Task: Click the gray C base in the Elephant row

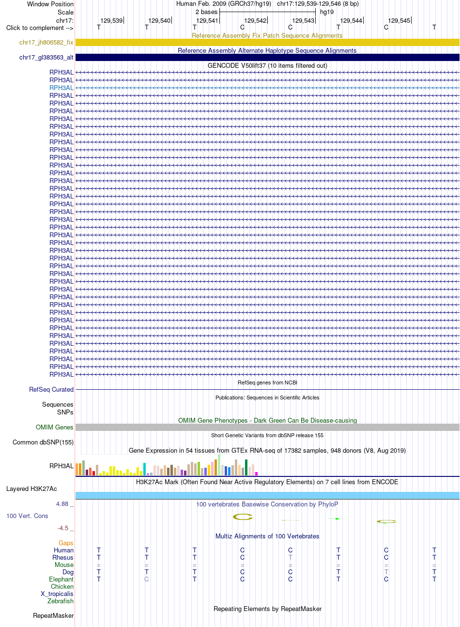Action: (147, 580)
